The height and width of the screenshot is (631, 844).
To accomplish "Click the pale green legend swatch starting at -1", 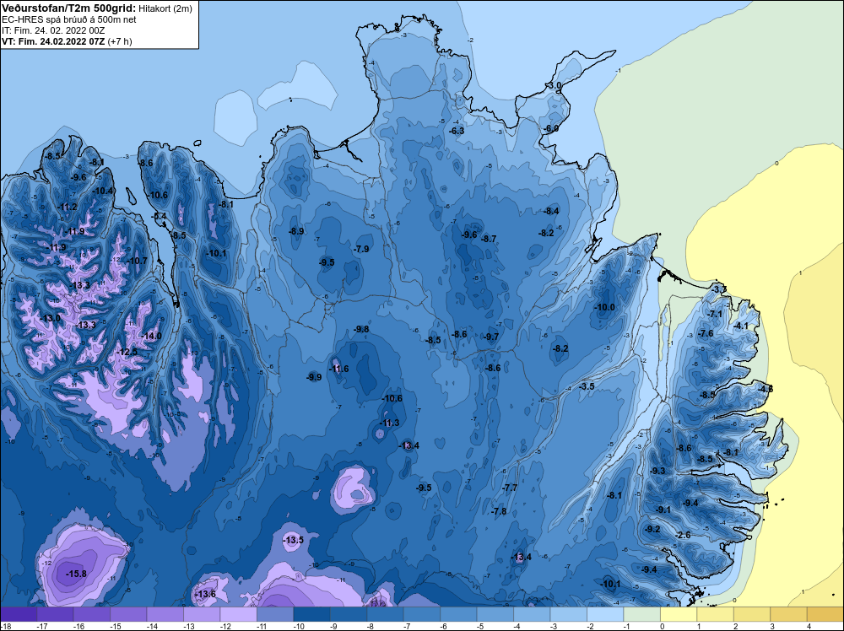I will pos(641,615).
